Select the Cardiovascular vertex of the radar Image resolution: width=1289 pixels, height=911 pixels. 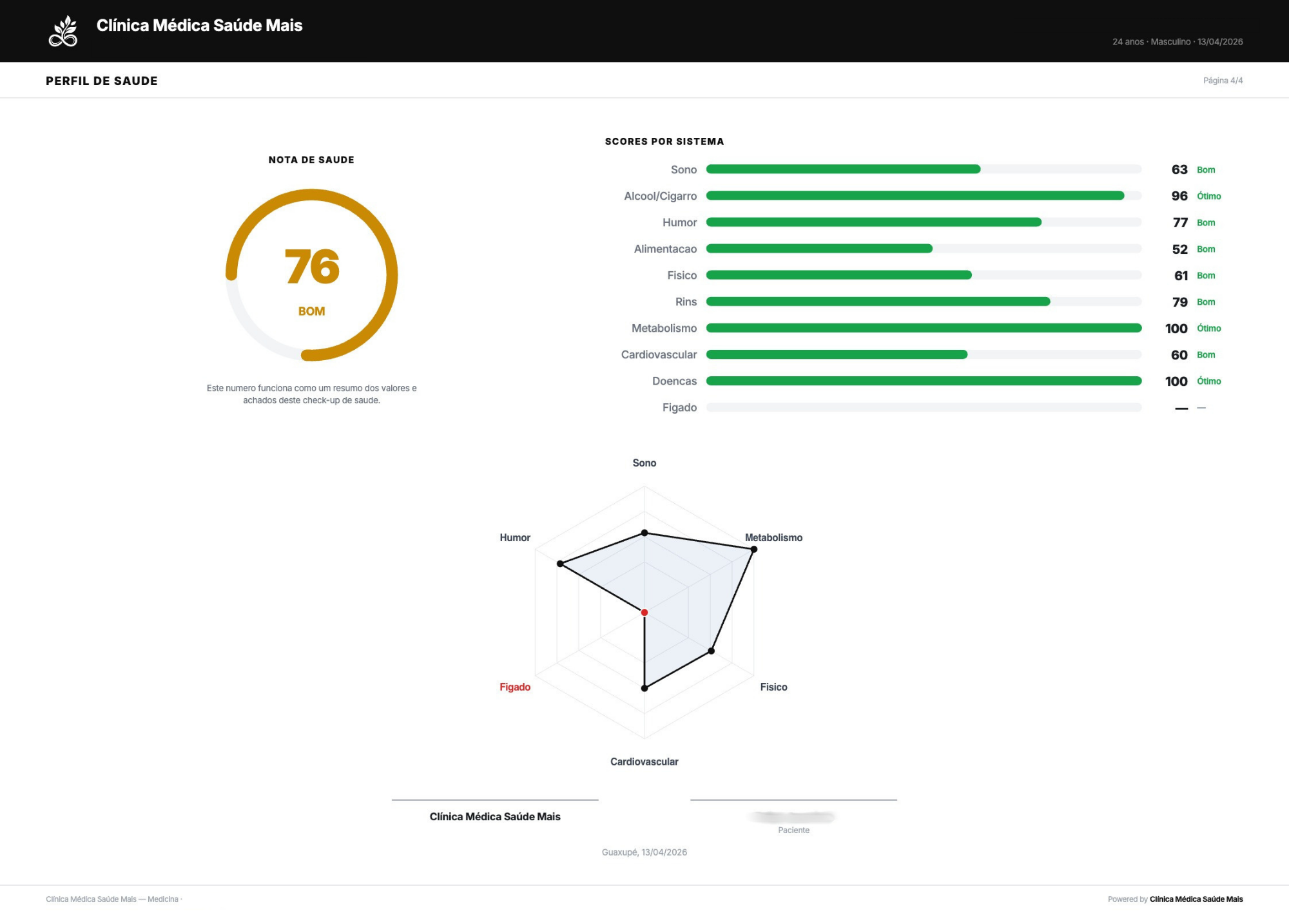pyautogui.click(x=644, y=688)
